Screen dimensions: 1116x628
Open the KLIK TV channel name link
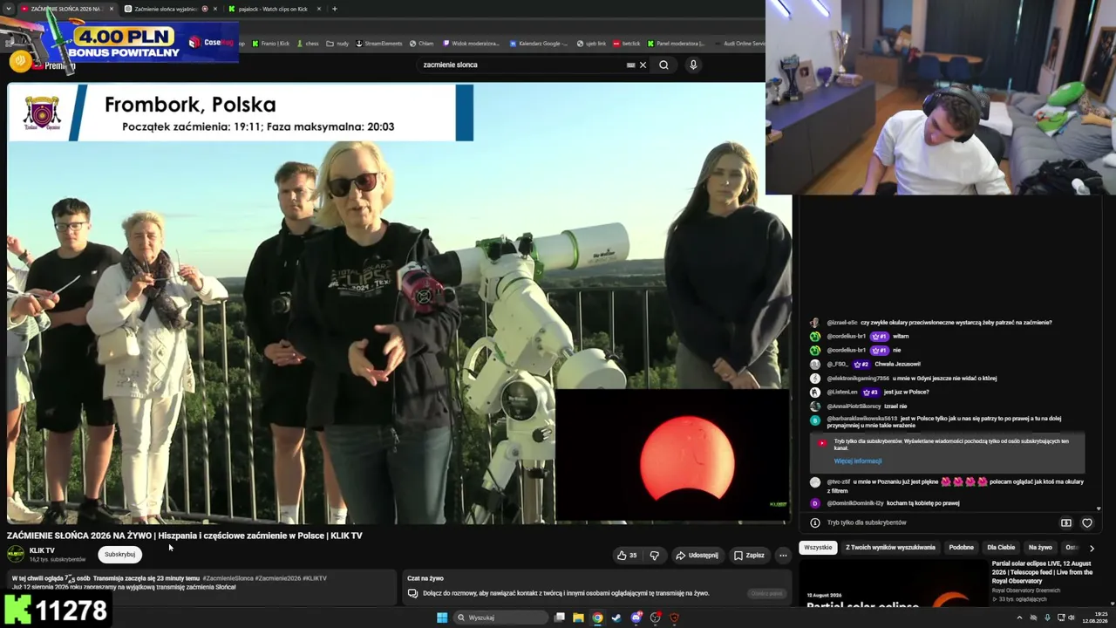42,550
